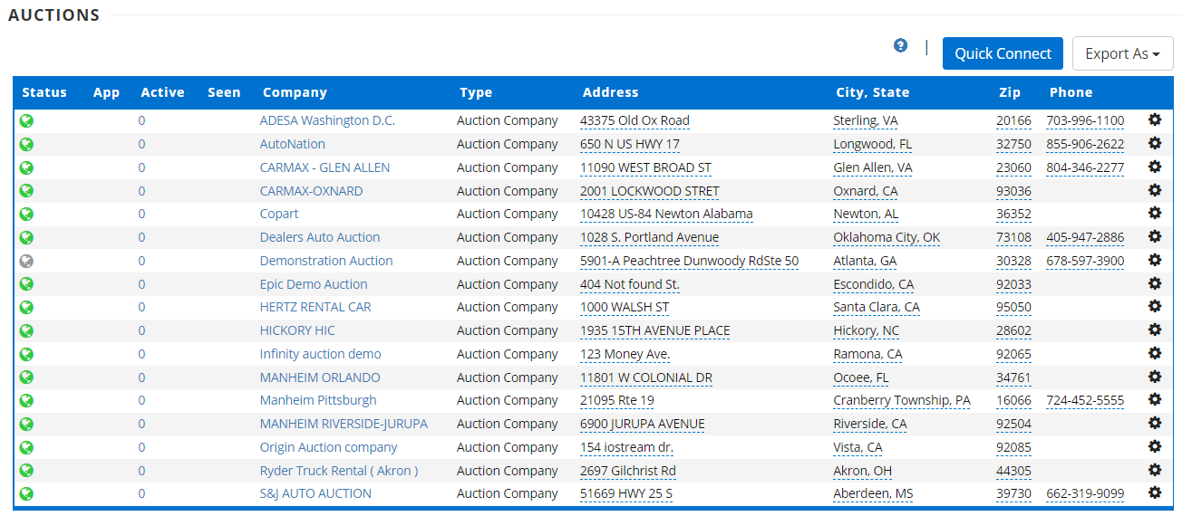This screenshot has width=1182, height=516.
Task: Edit zip code 28602
Action: 1013,330
